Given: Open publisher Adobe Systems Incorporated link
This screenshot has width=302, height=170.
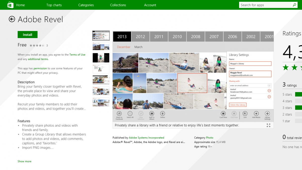Looking at the screenshot, I should (146, 138).
